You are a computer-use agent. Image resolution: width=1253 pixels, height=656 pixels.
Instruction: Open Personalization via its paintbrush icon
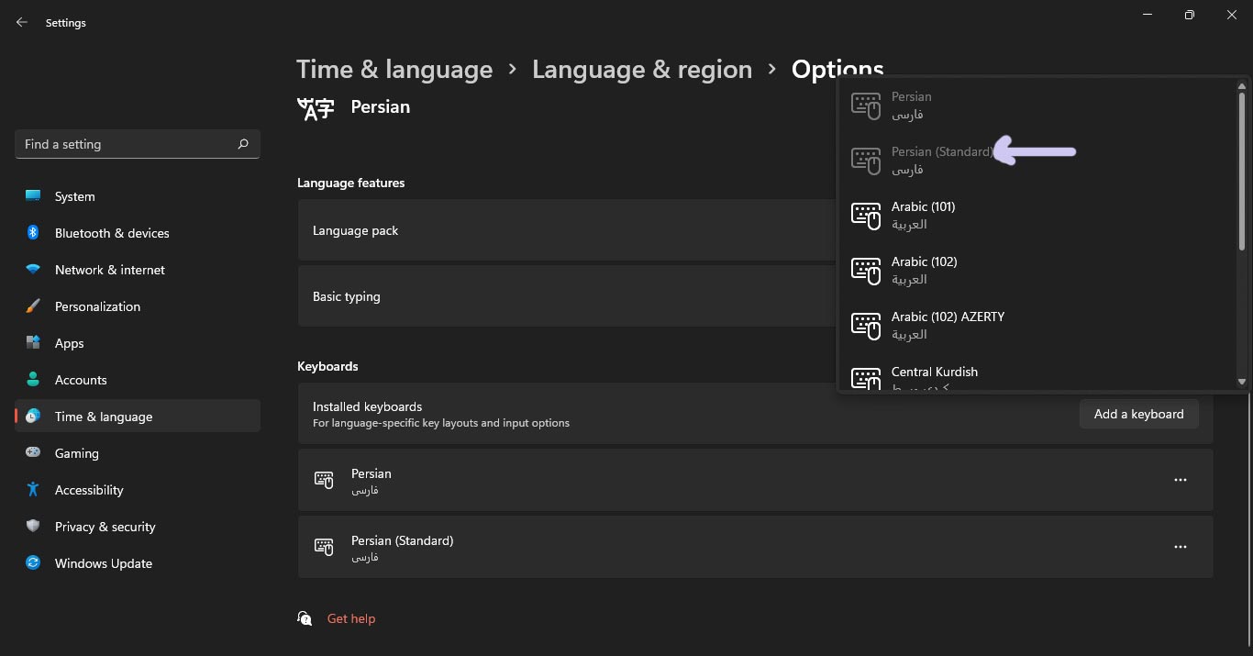click(33, 306)
